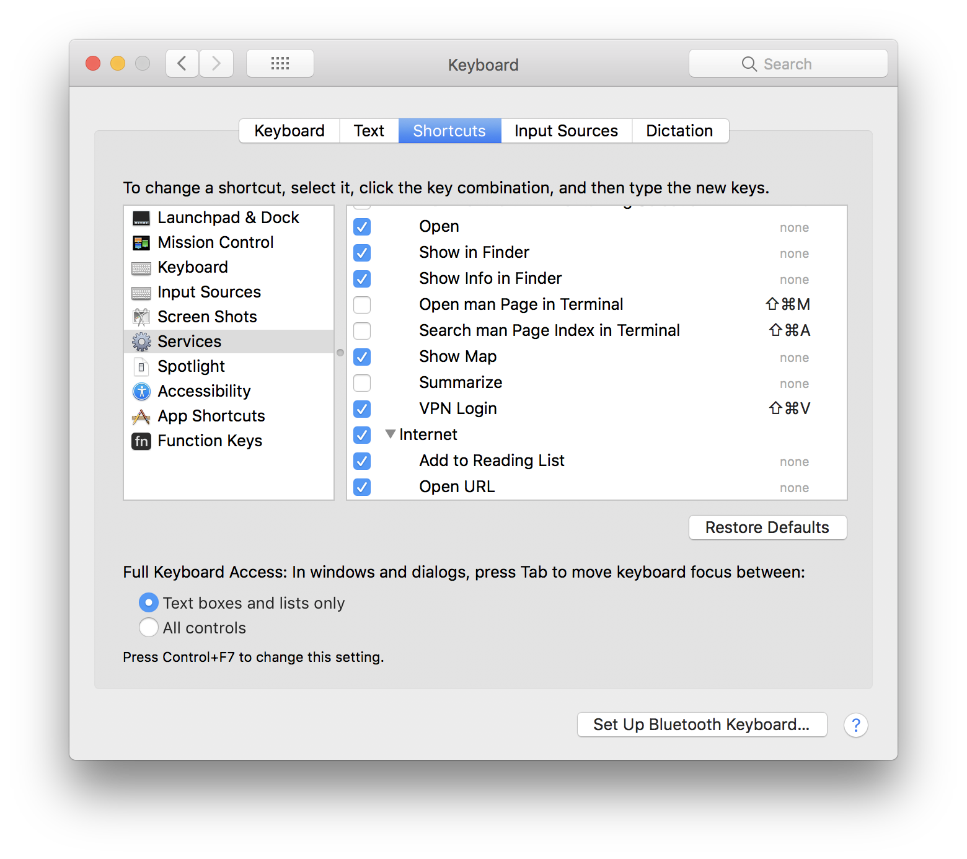Enable the Summarize service checkbox
967x859 pixels.
362,383
